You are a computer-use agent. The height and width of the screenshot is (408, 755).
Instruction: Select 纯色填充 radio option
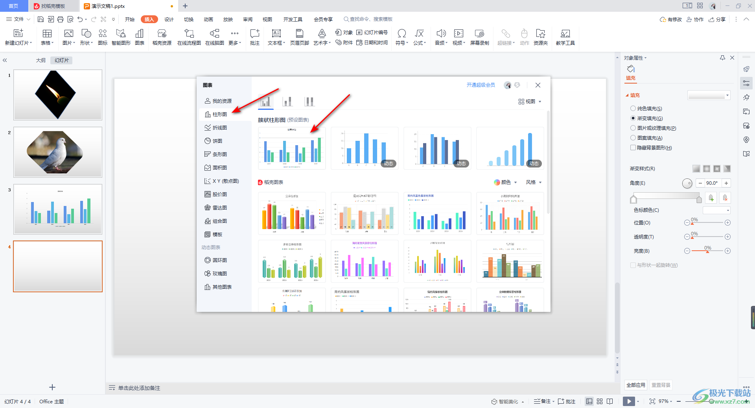point(633,108)
